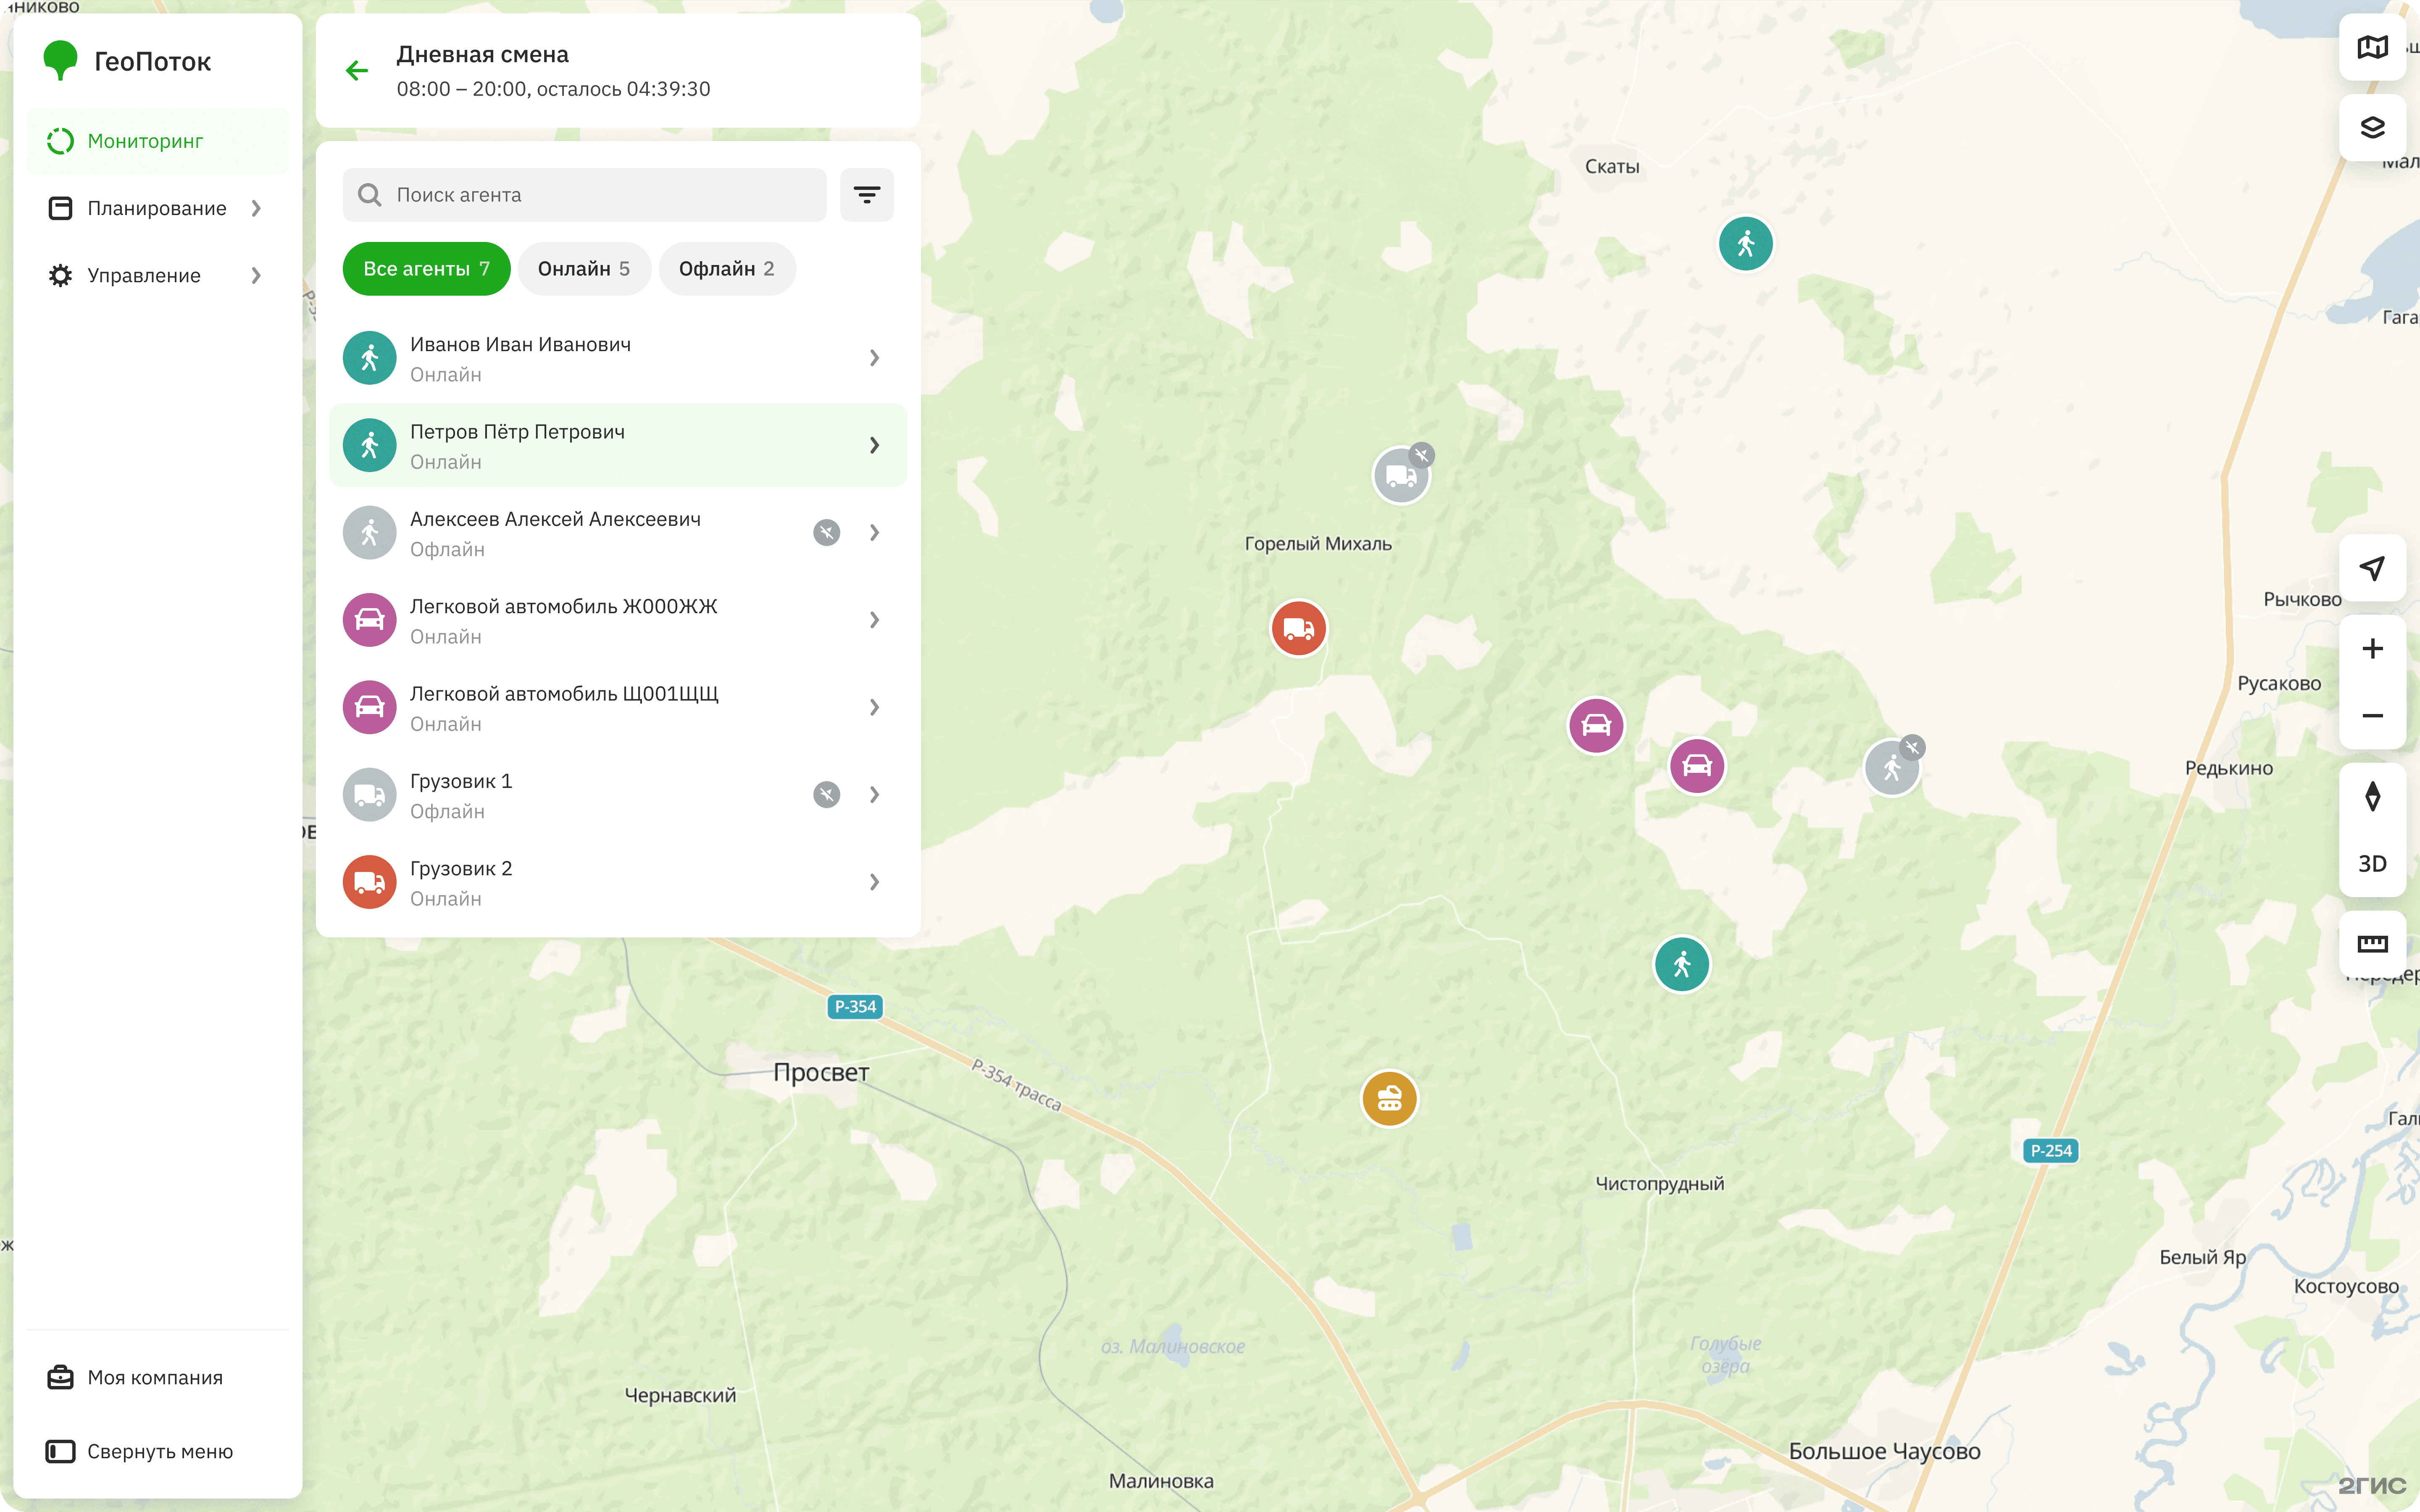Filter by the Офлайн 2 tab
Viewport: 2420px width, 1512px height.
[x=727, y=268]
